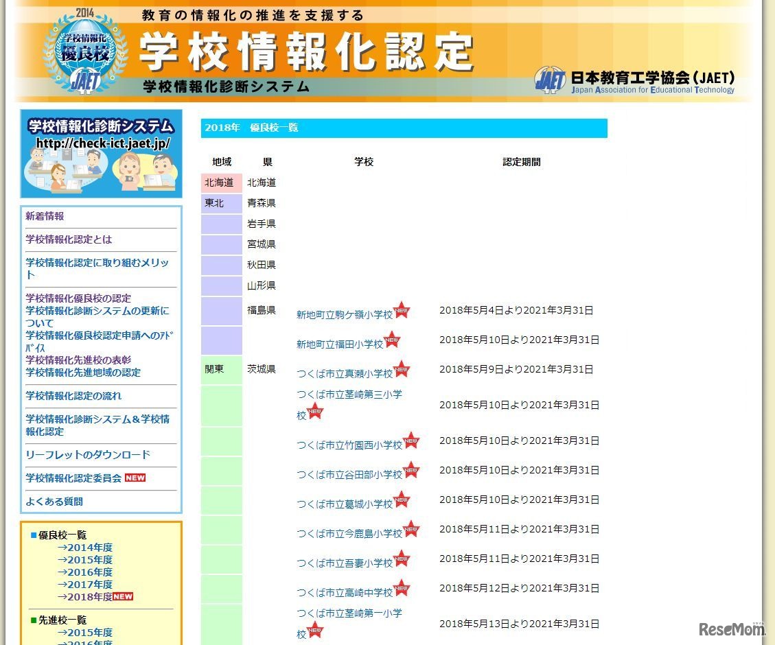Open the つくば市立真瀬小学校 school link

pyautogui.click(x=345, y=374)
